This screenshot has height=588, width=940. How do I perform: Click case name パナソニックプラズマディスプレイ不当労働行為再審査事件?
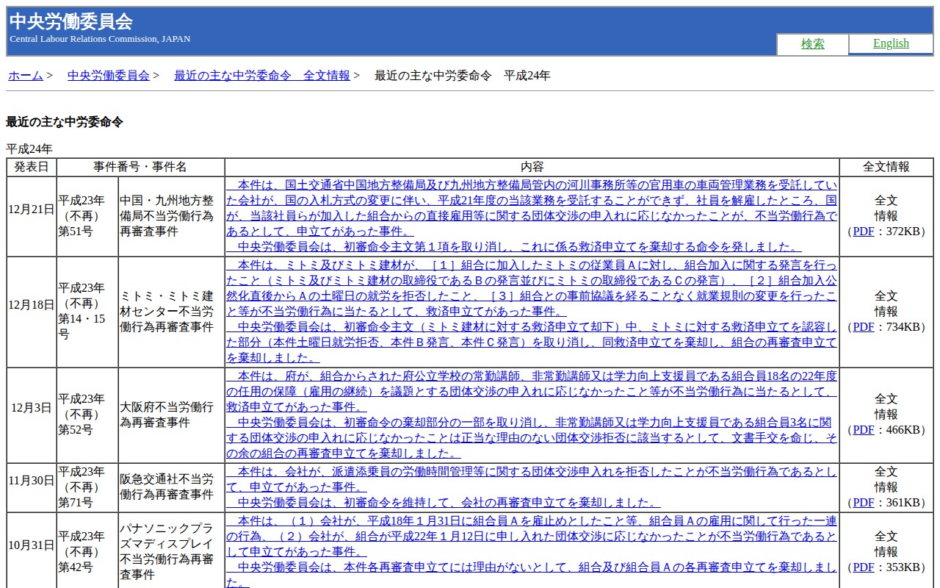click(167, 552)
